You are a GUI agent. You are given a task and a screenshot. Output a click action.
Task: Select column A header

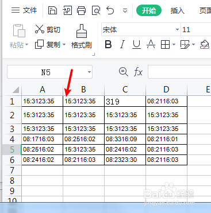click(x=43, y=90)
